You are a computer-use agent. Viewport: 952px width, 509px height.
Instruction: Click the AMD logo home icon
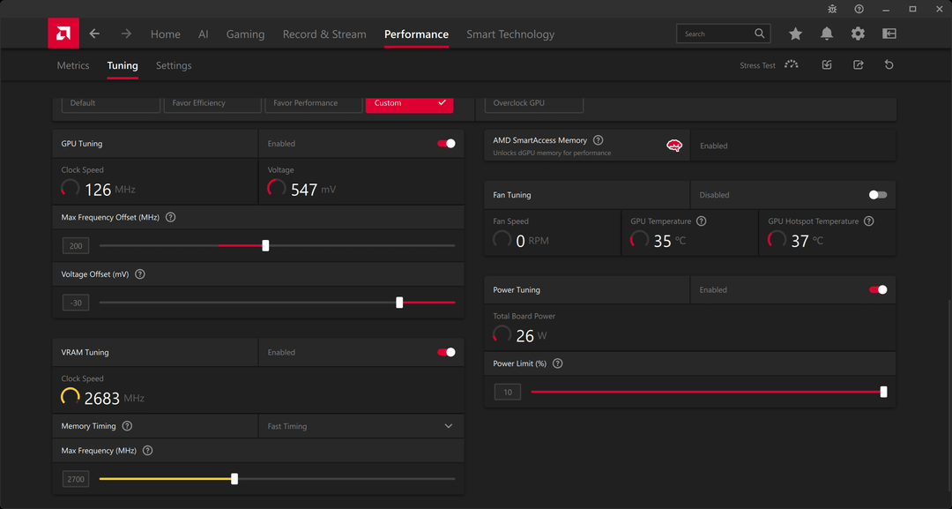[x=63, y=34]
